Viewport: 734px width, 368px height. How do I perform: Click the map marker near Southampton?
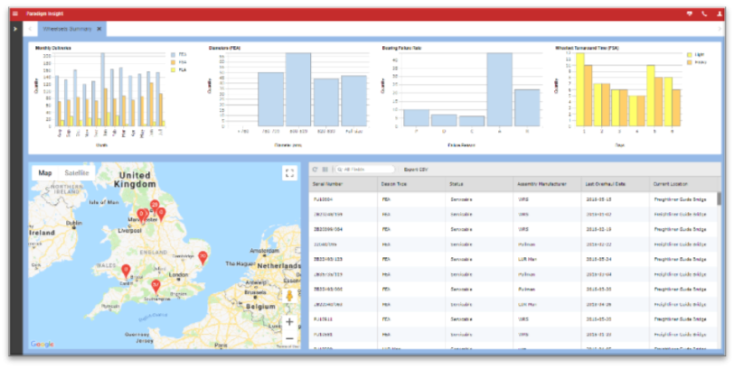pyautogui.click(x=155, y=286)
